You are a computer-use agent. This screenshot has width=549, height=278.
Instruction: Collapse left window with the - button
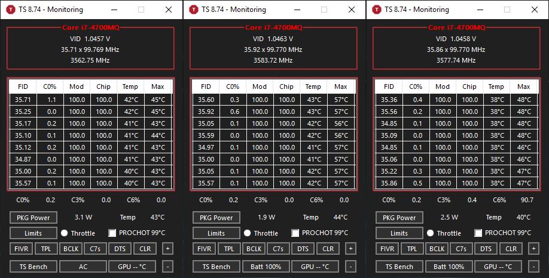(167, 267)
